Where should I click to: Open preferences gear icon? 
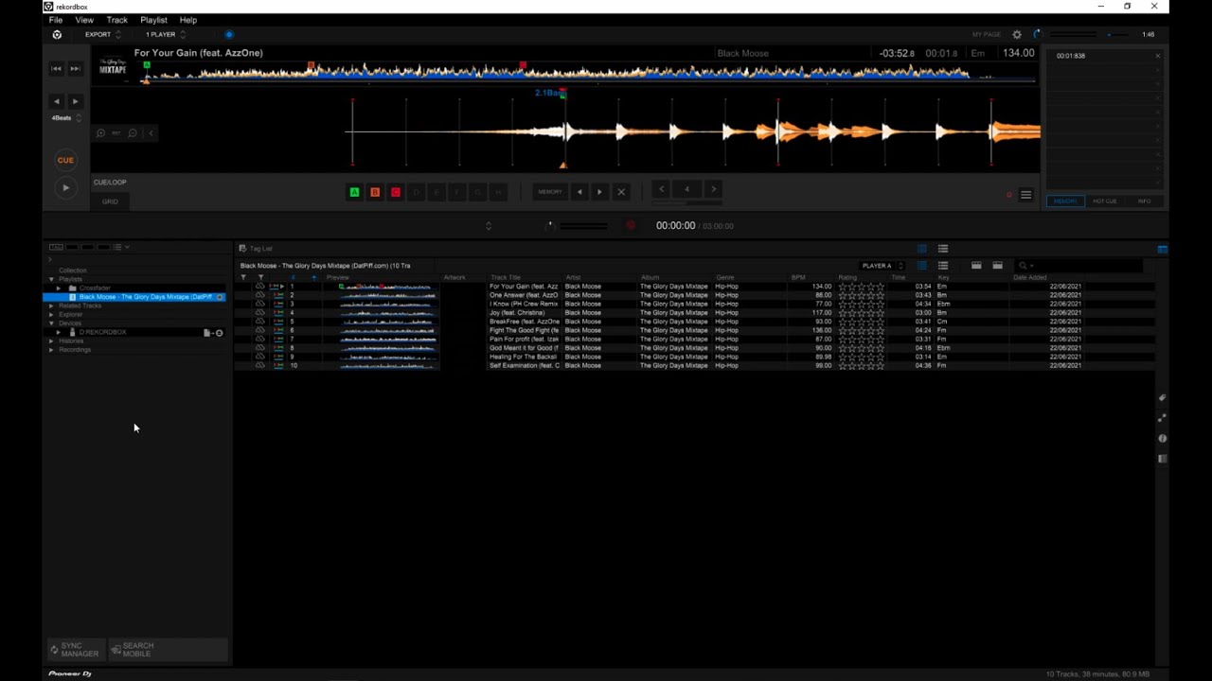pos(1017,35)
